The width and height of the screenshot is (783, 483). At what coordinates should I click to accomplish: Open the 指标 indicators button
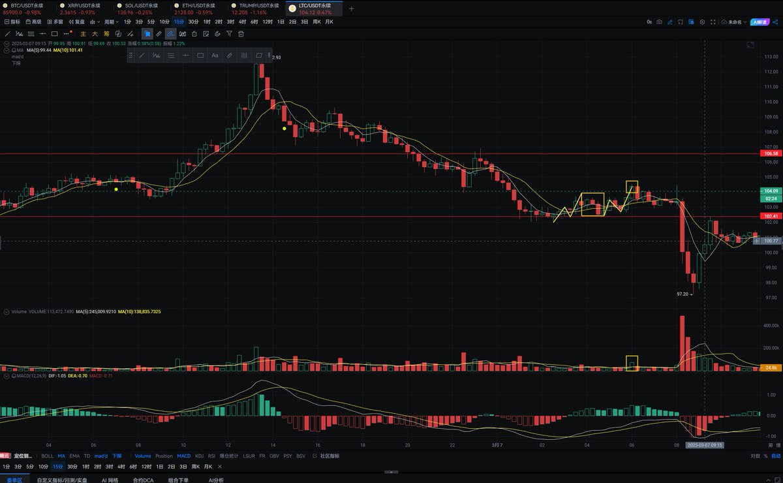tap(12, 22)
